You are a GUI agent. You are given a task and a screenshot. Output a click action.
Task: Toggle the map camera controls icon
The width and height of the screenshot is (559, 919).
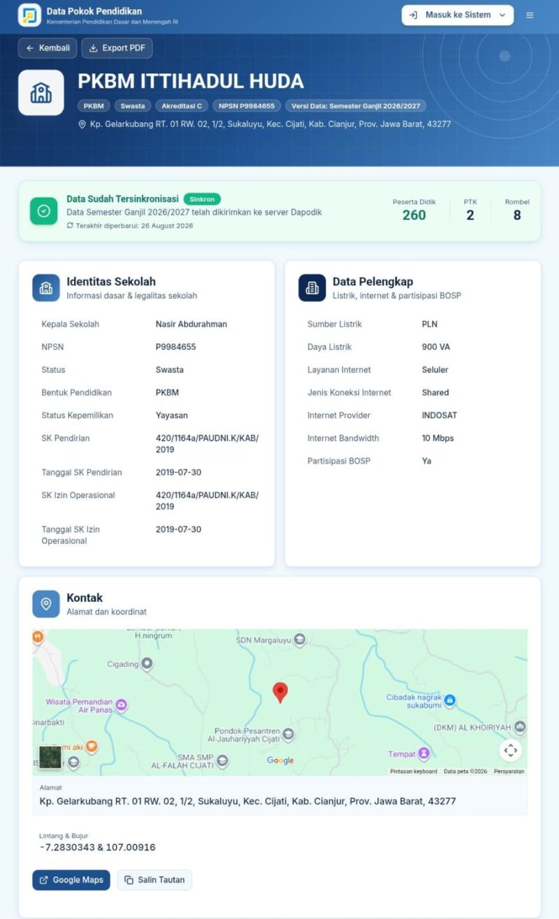click(x=511, y=750)
